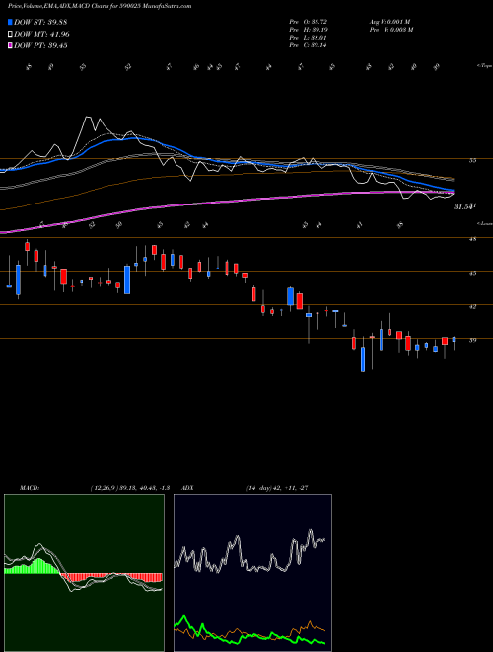Click the last blue candlestick near 39
The width and height of the screenshot is (493, 652).
pyautogui.click(x=454, y=339)
